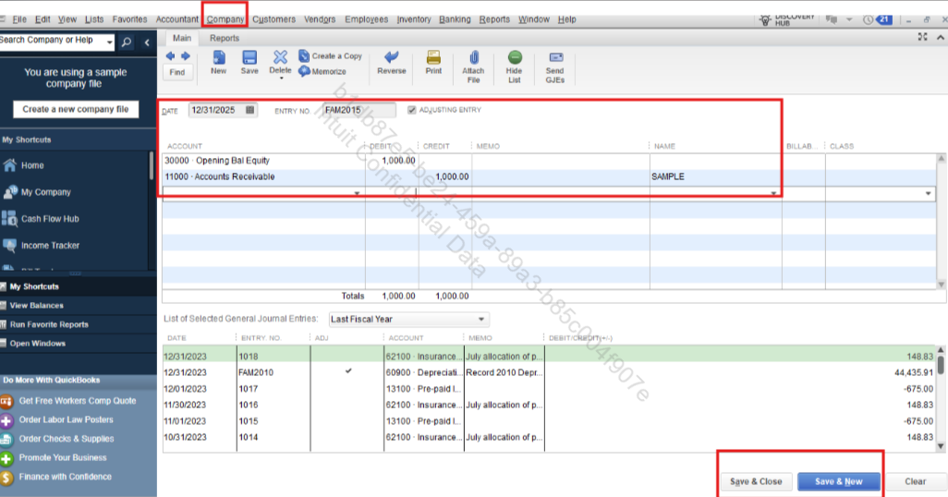Click the Save icon in the toolbar
948x497 pixels.
point(249,58)
